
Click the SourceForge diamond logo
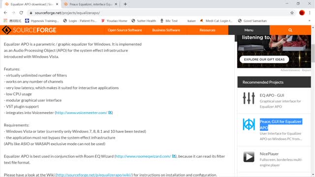tap(6, 30)
